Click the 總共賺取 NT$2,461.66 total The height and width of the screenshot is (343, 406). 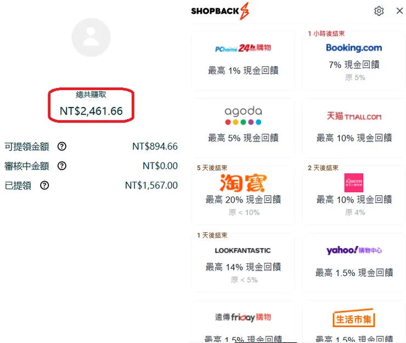91,111
